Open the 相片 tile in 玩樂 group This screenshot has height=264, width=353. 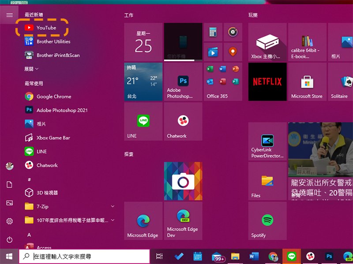(x=340, y=42)
